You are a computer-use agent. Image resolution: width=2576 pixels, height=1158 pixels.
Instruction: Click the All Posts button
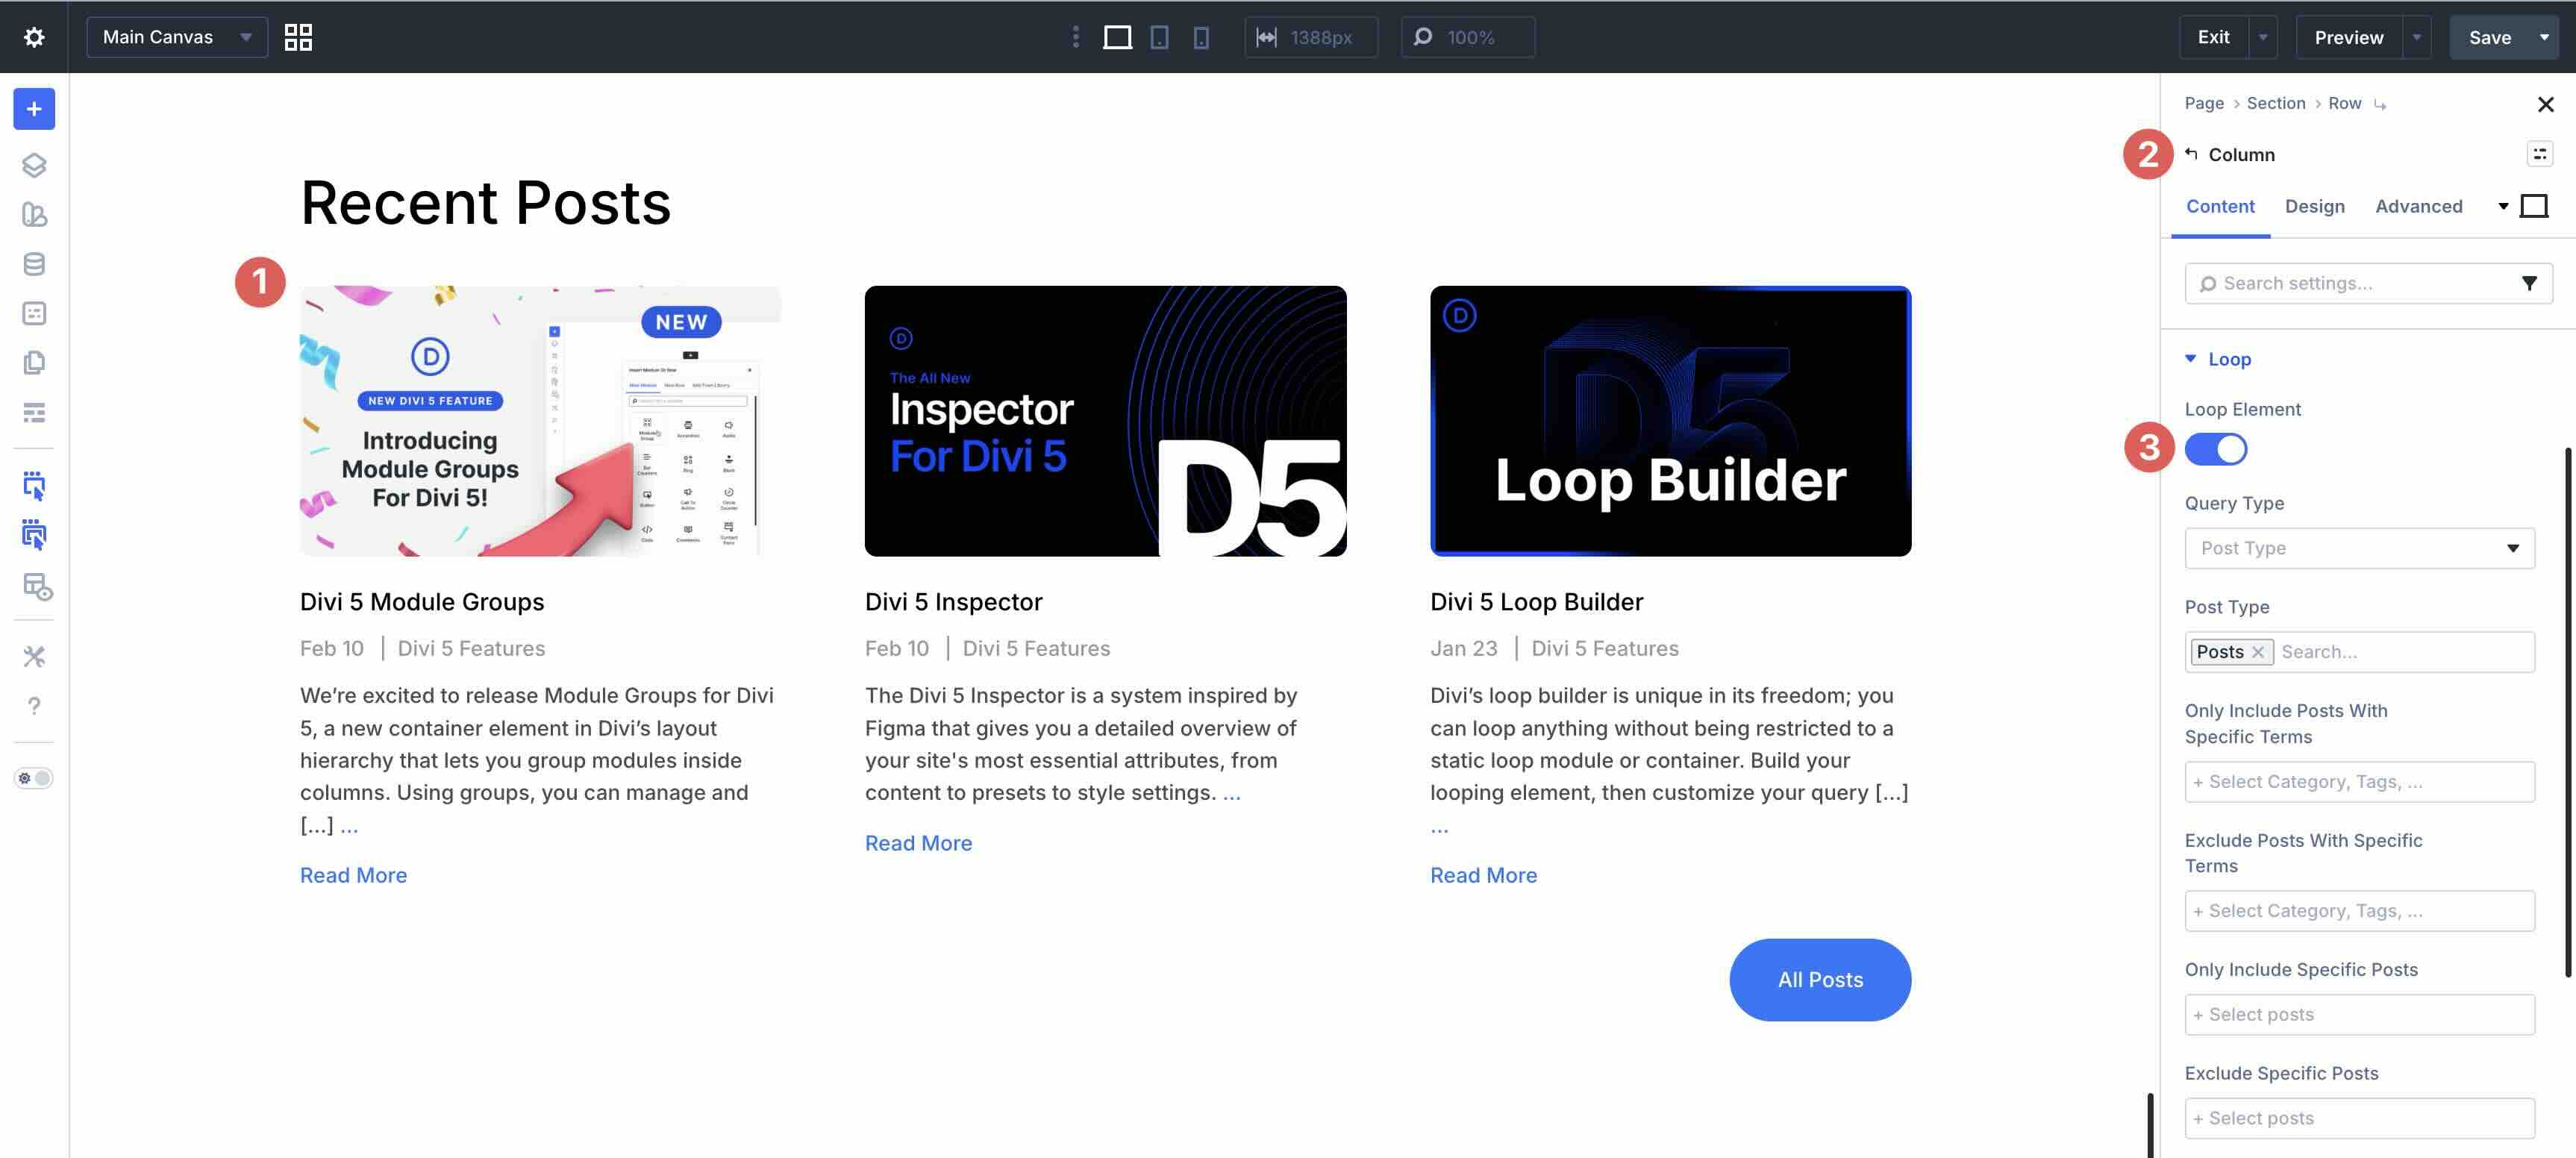click(x=1820, y=979)
